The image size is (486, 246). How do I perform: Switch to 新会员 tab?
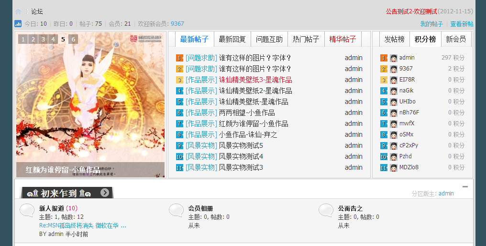[456, 39]
